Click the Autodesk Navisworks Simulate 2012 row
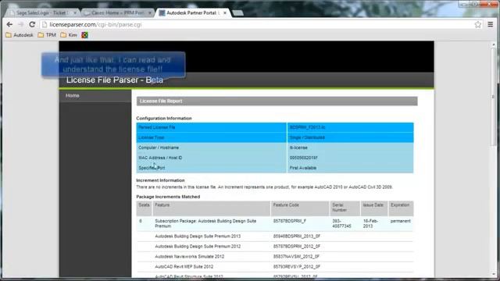 coord(275,257)
